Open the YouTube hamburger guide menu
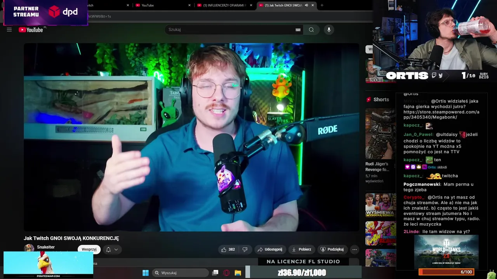This screenshot has height=279, width=497. click(9, 30)
